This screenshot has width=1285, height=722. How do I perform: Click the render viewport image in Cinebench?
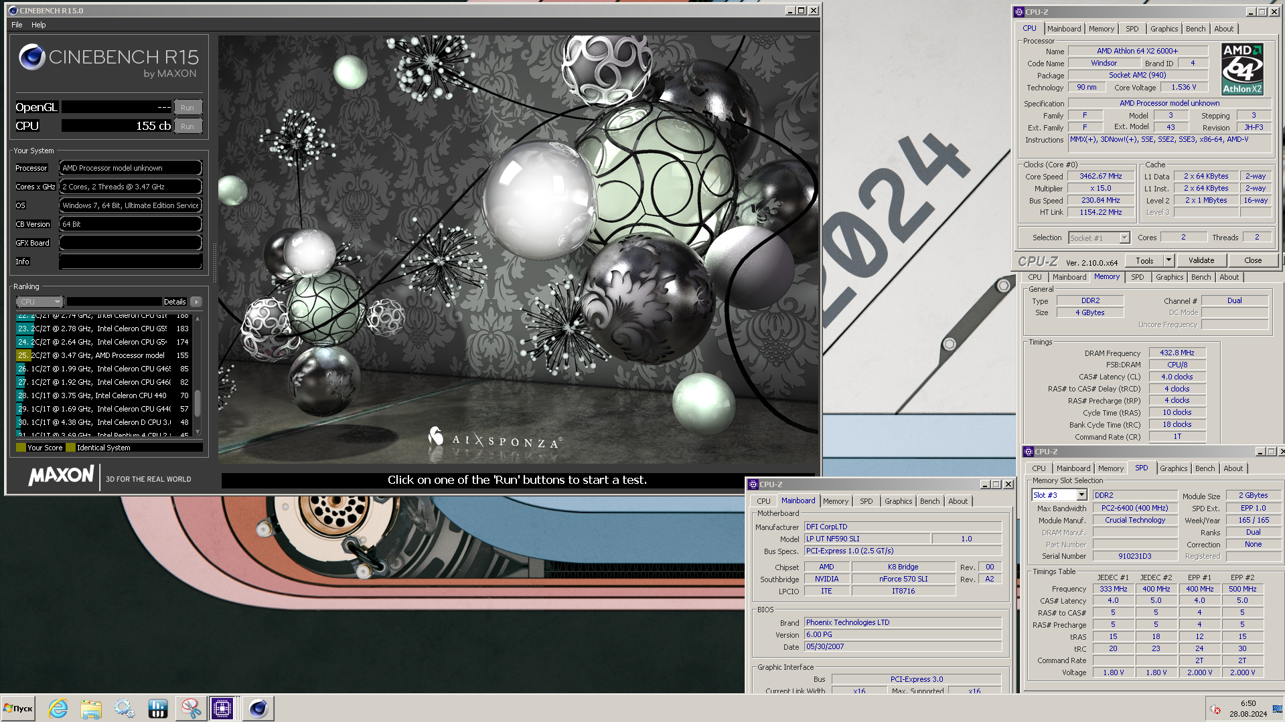coord(518,250)
